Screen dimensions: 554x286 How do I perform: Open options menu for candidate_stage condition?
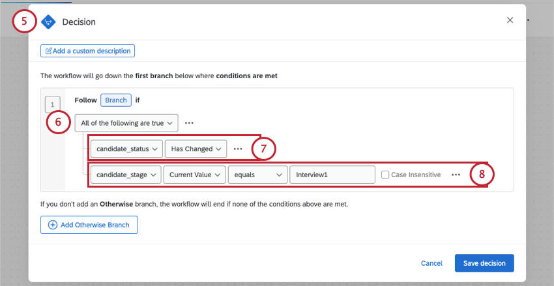(x=456, y=175)
